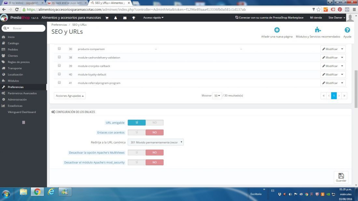Open the Catálogo sidebar menu

point(13,43)
